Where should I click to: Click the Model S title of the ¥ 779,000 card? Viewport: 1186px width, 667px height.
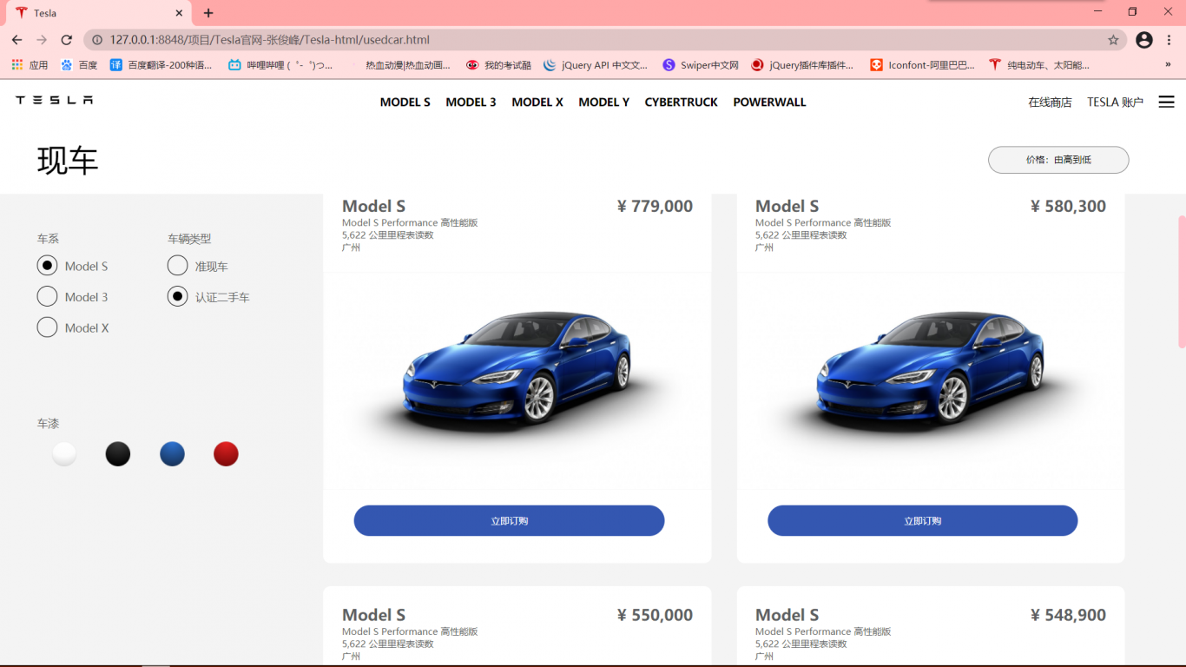[x=373, y=206]
